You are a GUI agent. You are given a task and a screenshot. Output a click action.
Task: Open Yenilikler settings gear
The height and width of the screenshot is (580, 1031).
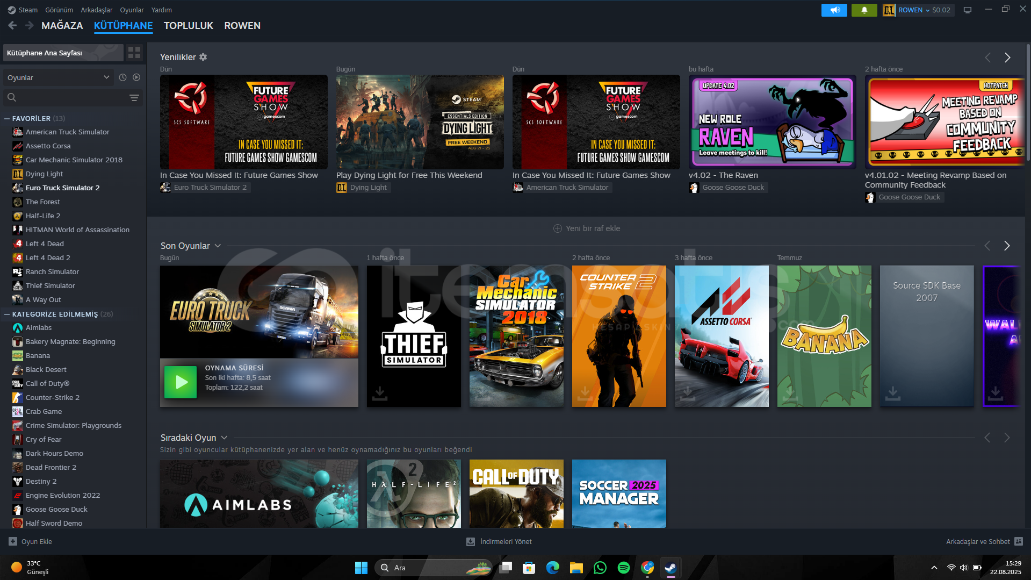(203, 57)
